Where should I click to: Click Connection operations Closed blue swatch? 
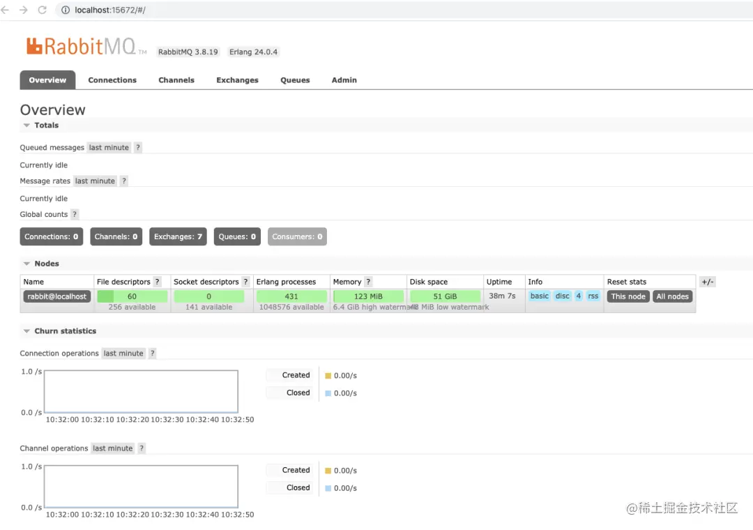click(x=328, y=393)
